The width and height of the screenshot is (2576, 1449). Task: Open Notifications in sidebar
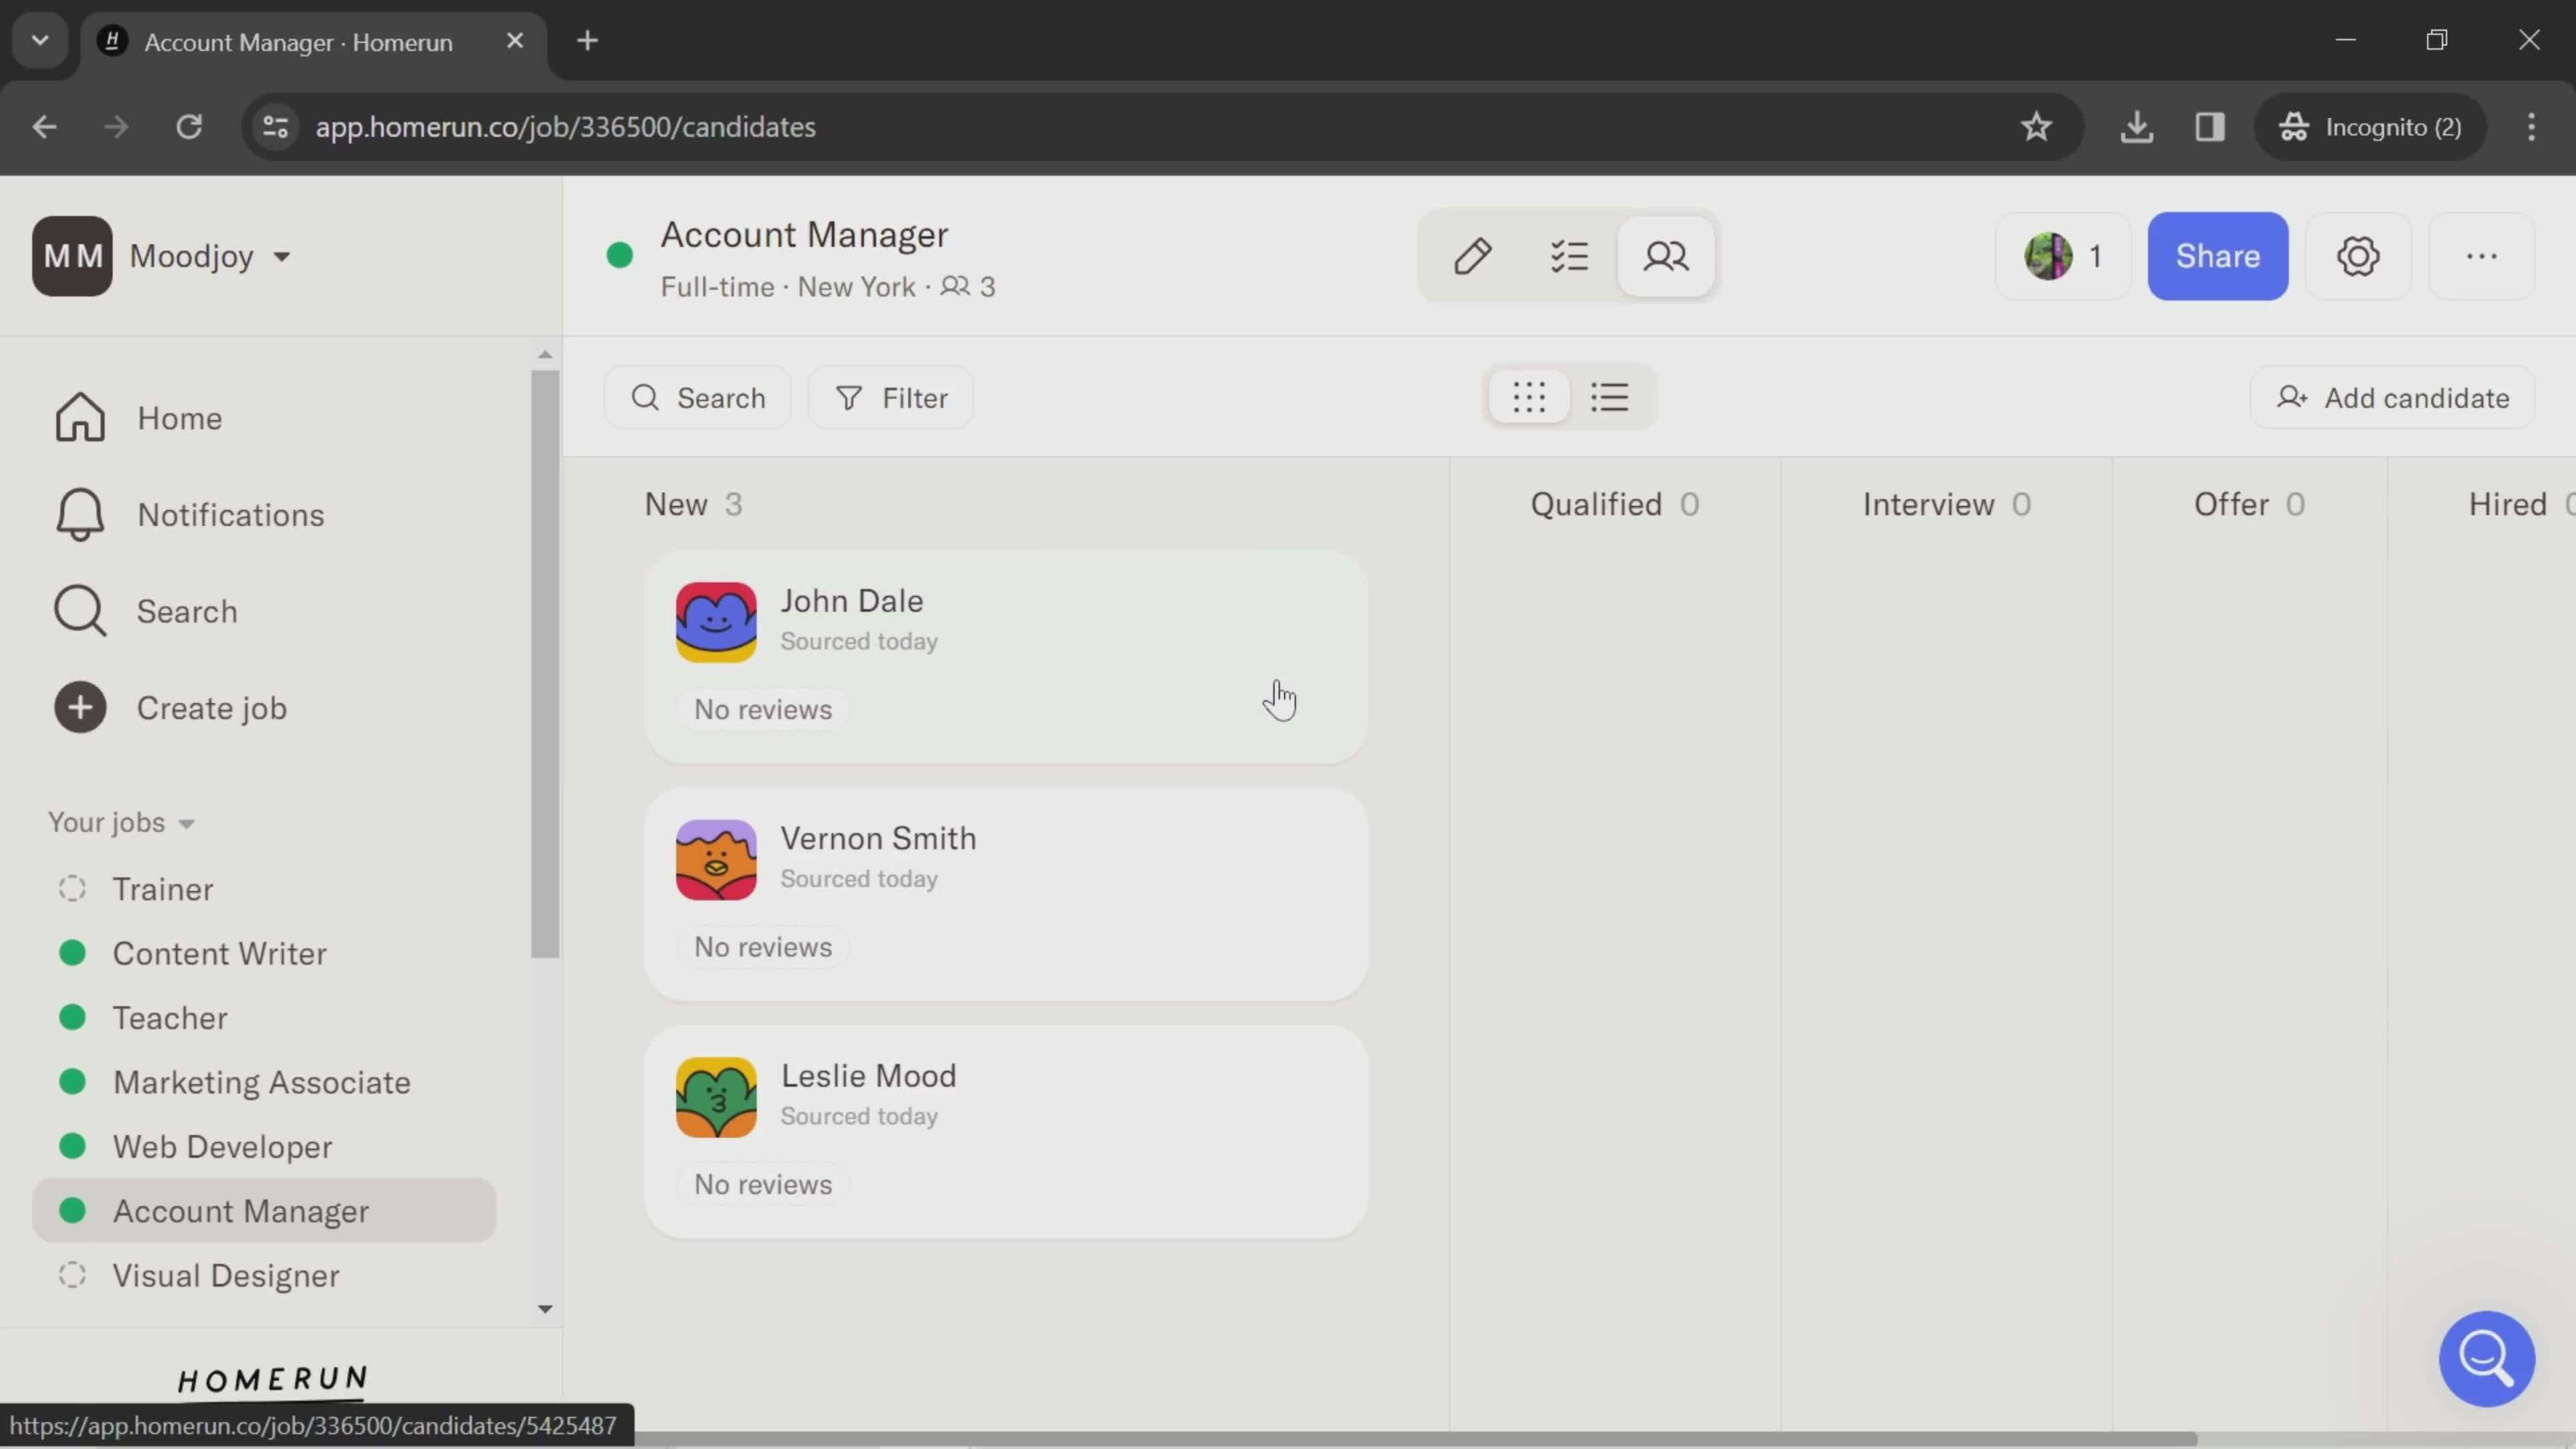click(x=231, y=515)
